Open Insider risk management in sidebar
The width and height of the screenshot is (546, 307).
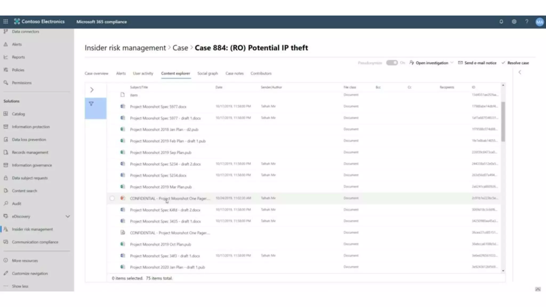[x=32, y=229]
